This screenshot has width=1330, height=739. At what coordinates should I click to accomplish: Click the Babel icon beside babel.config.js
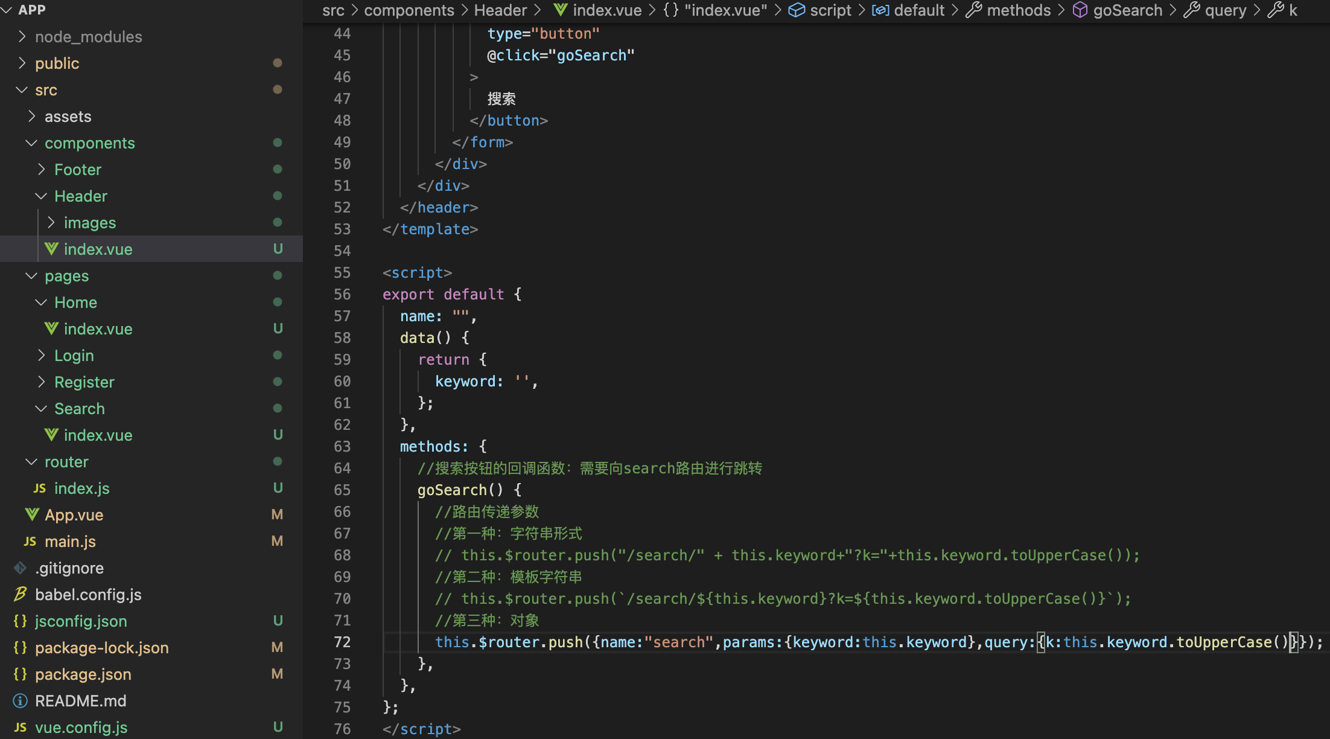(20, 594)
